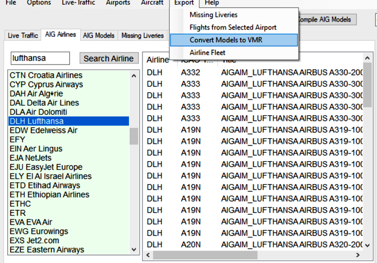The image size is (377, 263).
Task: Click the A332 row in fleet table
Action: pos(254,72)
